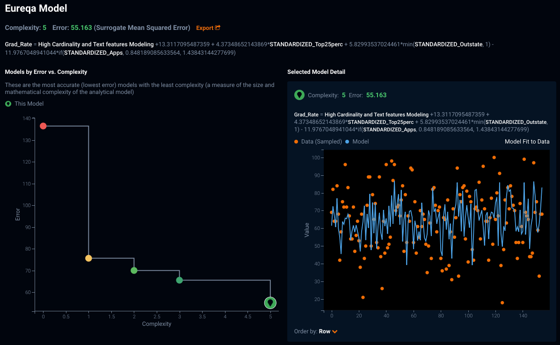Expand the Order by chevron arrow
The width and height of the screenshot is (560, 345).
coord(335,331)
